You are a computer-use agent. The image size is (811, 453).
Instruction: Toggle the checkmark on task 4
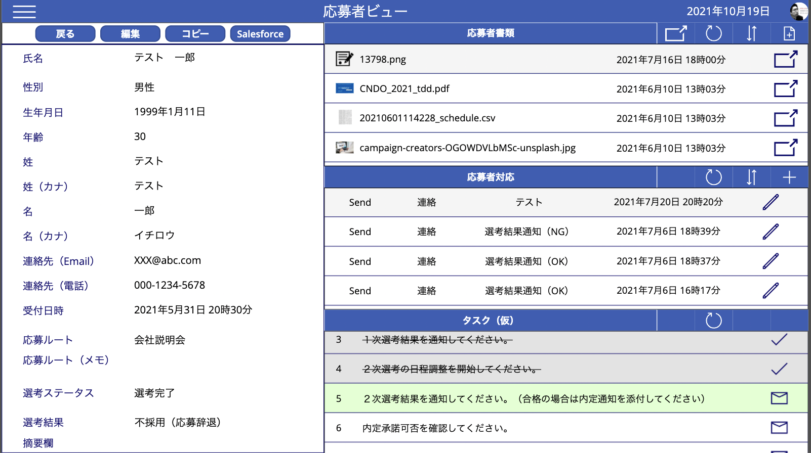[779, 369]
